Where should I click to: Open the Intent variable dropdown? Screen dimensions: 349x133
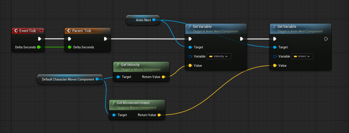[x=302, y=56]
